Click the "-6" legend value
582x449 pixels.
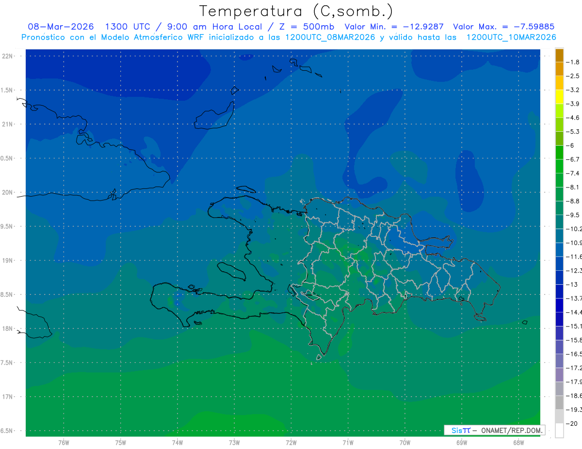coord(570,145)
